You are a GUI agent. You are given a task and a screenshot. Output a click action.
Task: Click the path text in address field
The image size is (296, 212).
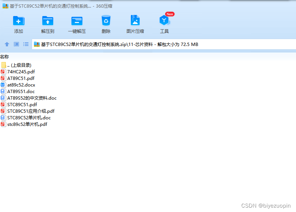click(120, 45)
